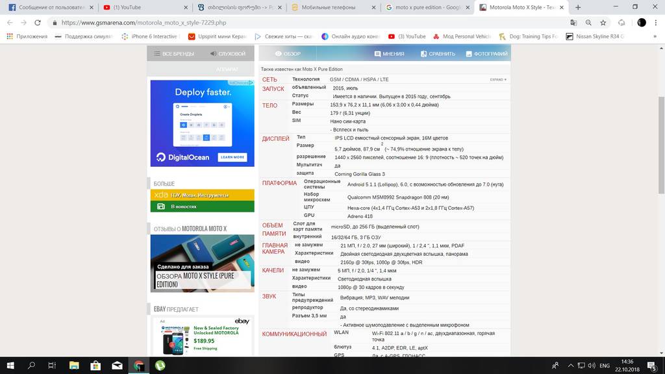Open the page translate icon in address bar
665x374 pixels.
click(x=573, y=23)
